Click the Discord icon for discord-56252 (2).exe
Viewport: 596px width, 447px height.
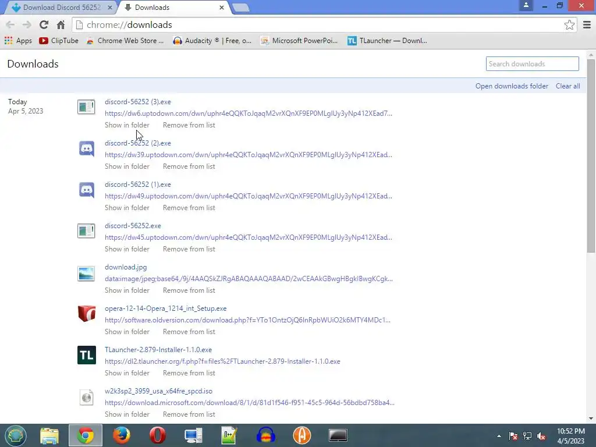click(x=86, y=148)
